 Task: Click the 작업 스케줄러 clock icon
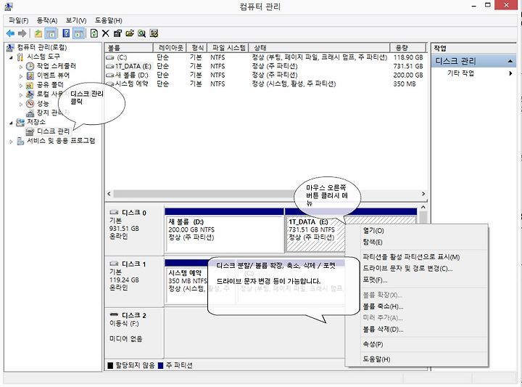click(x=30, y=66)
